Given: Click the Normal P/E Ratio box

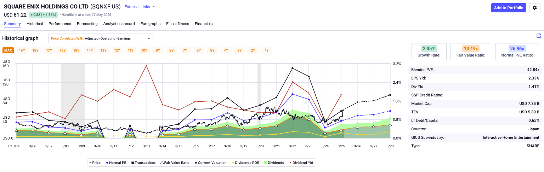Looking at the screenshot, I should 517,52.
